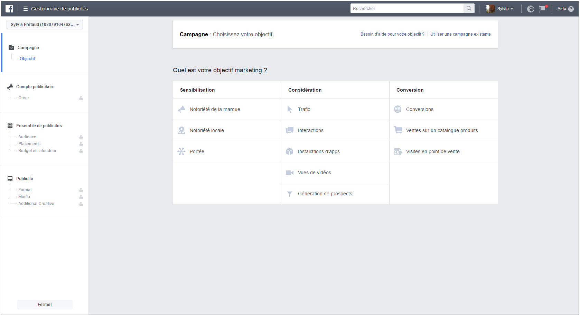Select Campagne section in the sidebar

point(28,48)
